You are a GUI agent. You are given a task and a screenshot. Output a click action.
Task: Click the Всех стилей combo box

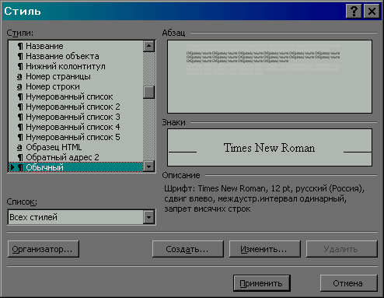(82, 217)
